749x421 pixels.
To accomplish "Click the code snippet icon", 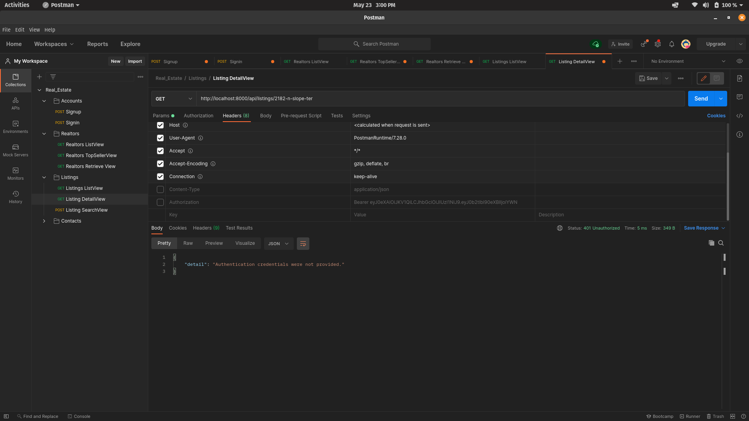I will tap(740, 116).
